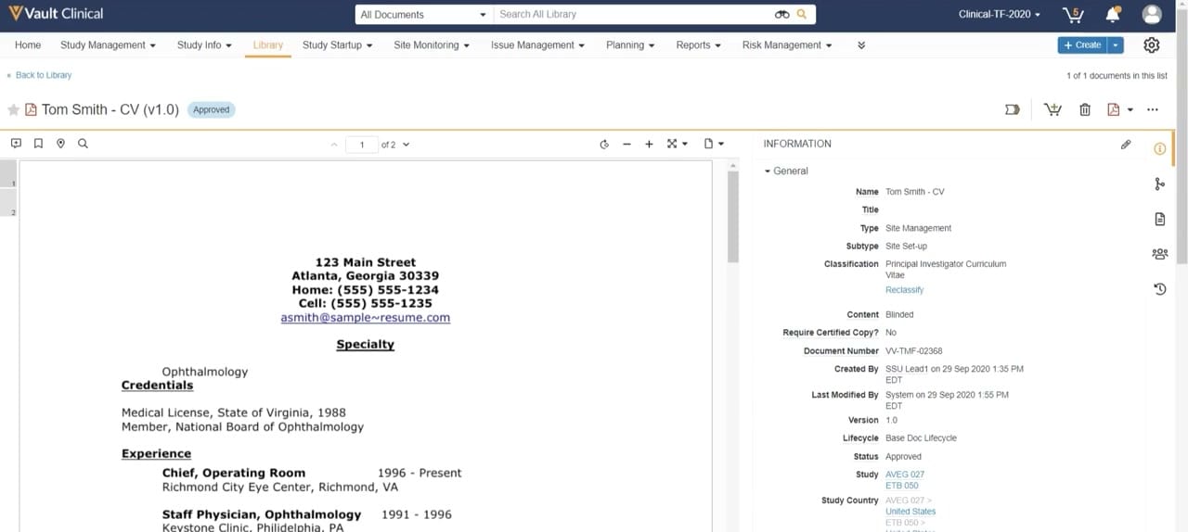The image size is (1188, 532).
Task: Open the Create button dropdown arrow
Action: click(x=1116, y=44)
